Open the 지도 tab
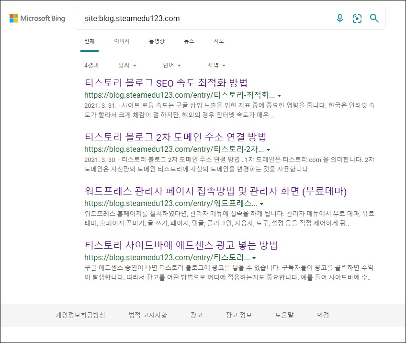The image size is (406, 343). (219, 41)
